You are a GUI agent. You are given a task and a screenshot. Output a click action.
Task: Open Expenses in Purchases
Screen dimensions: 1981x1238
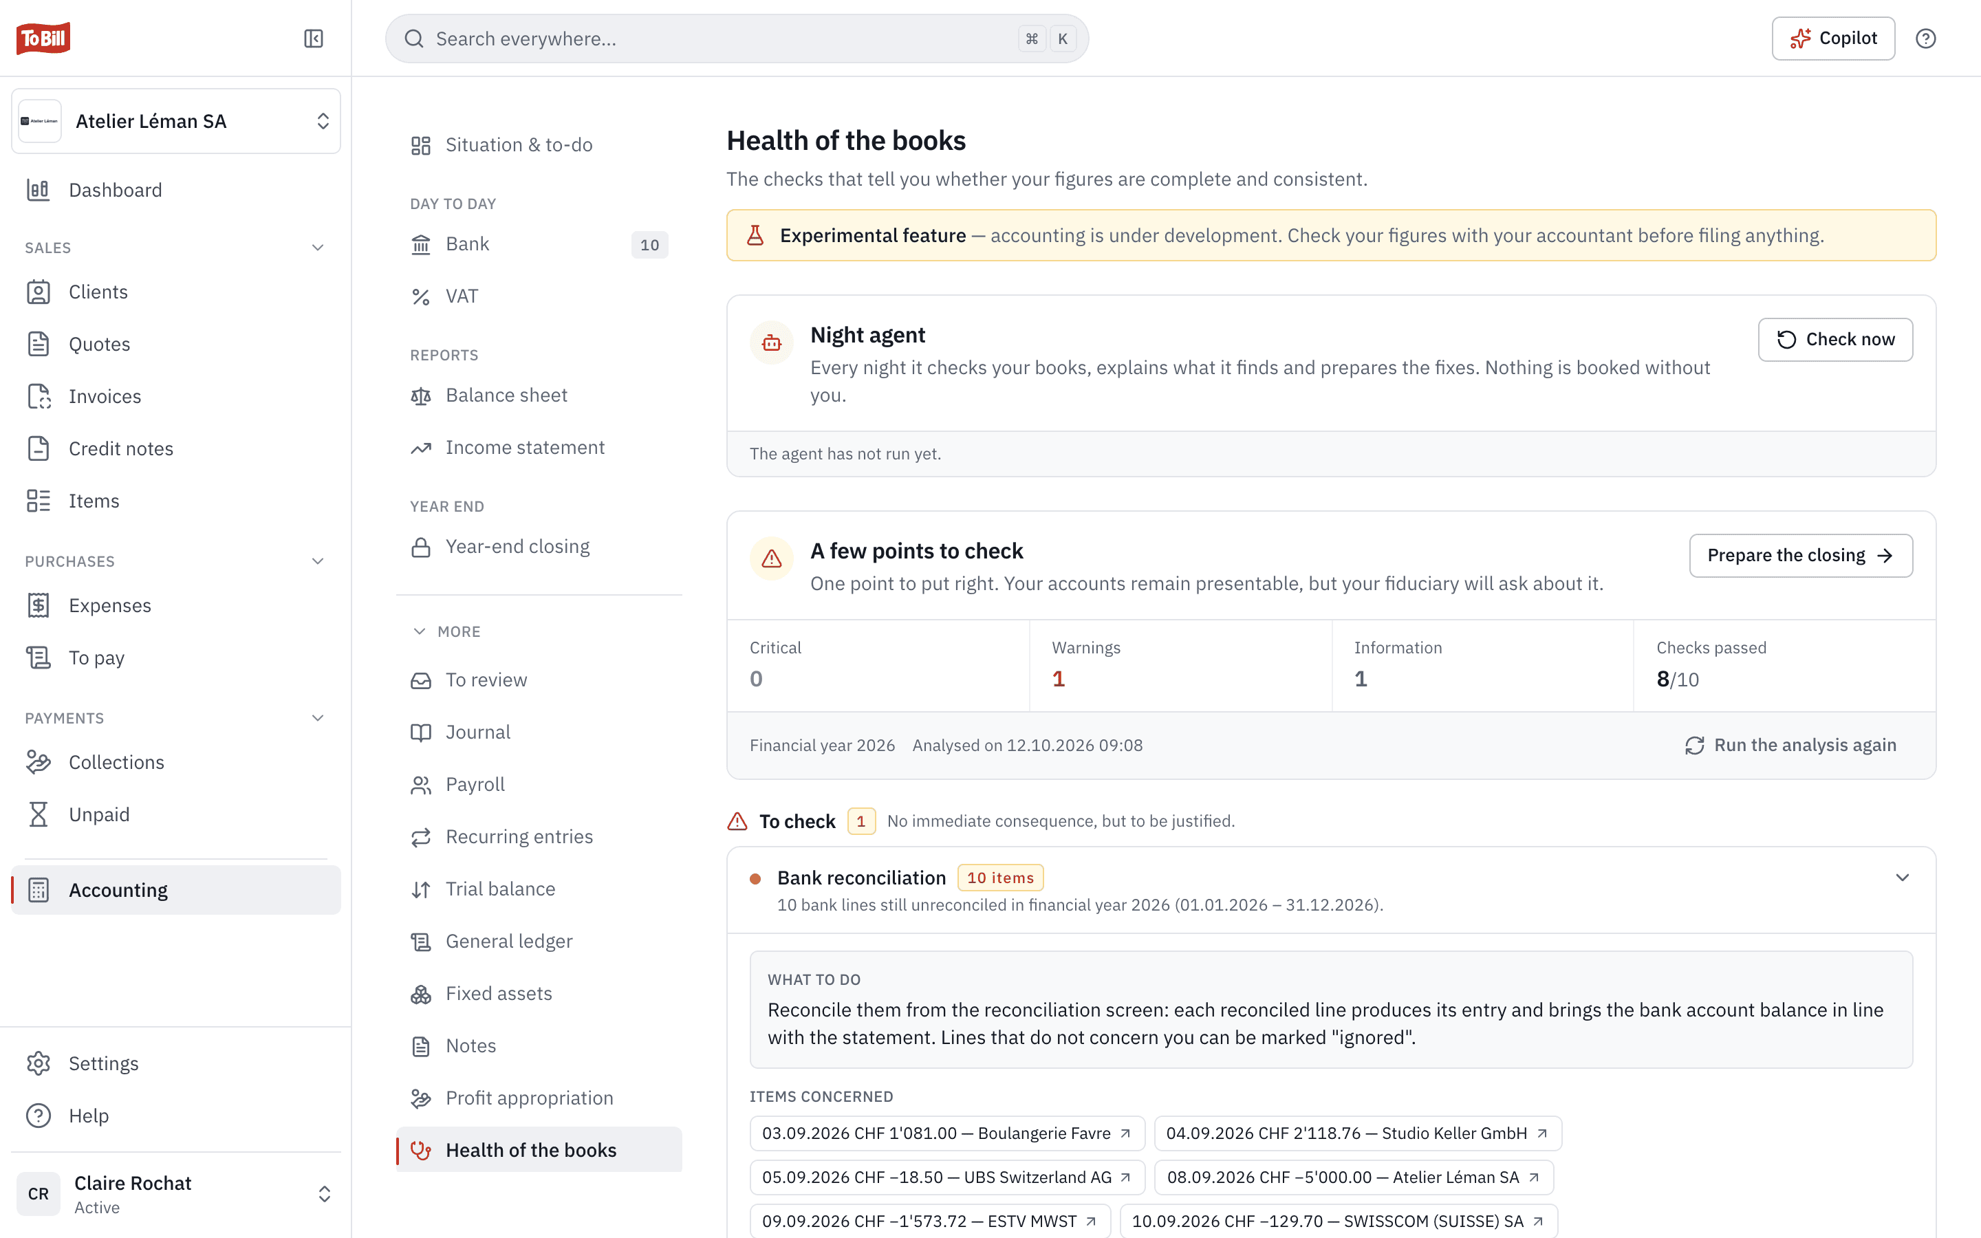coord(175,605)
